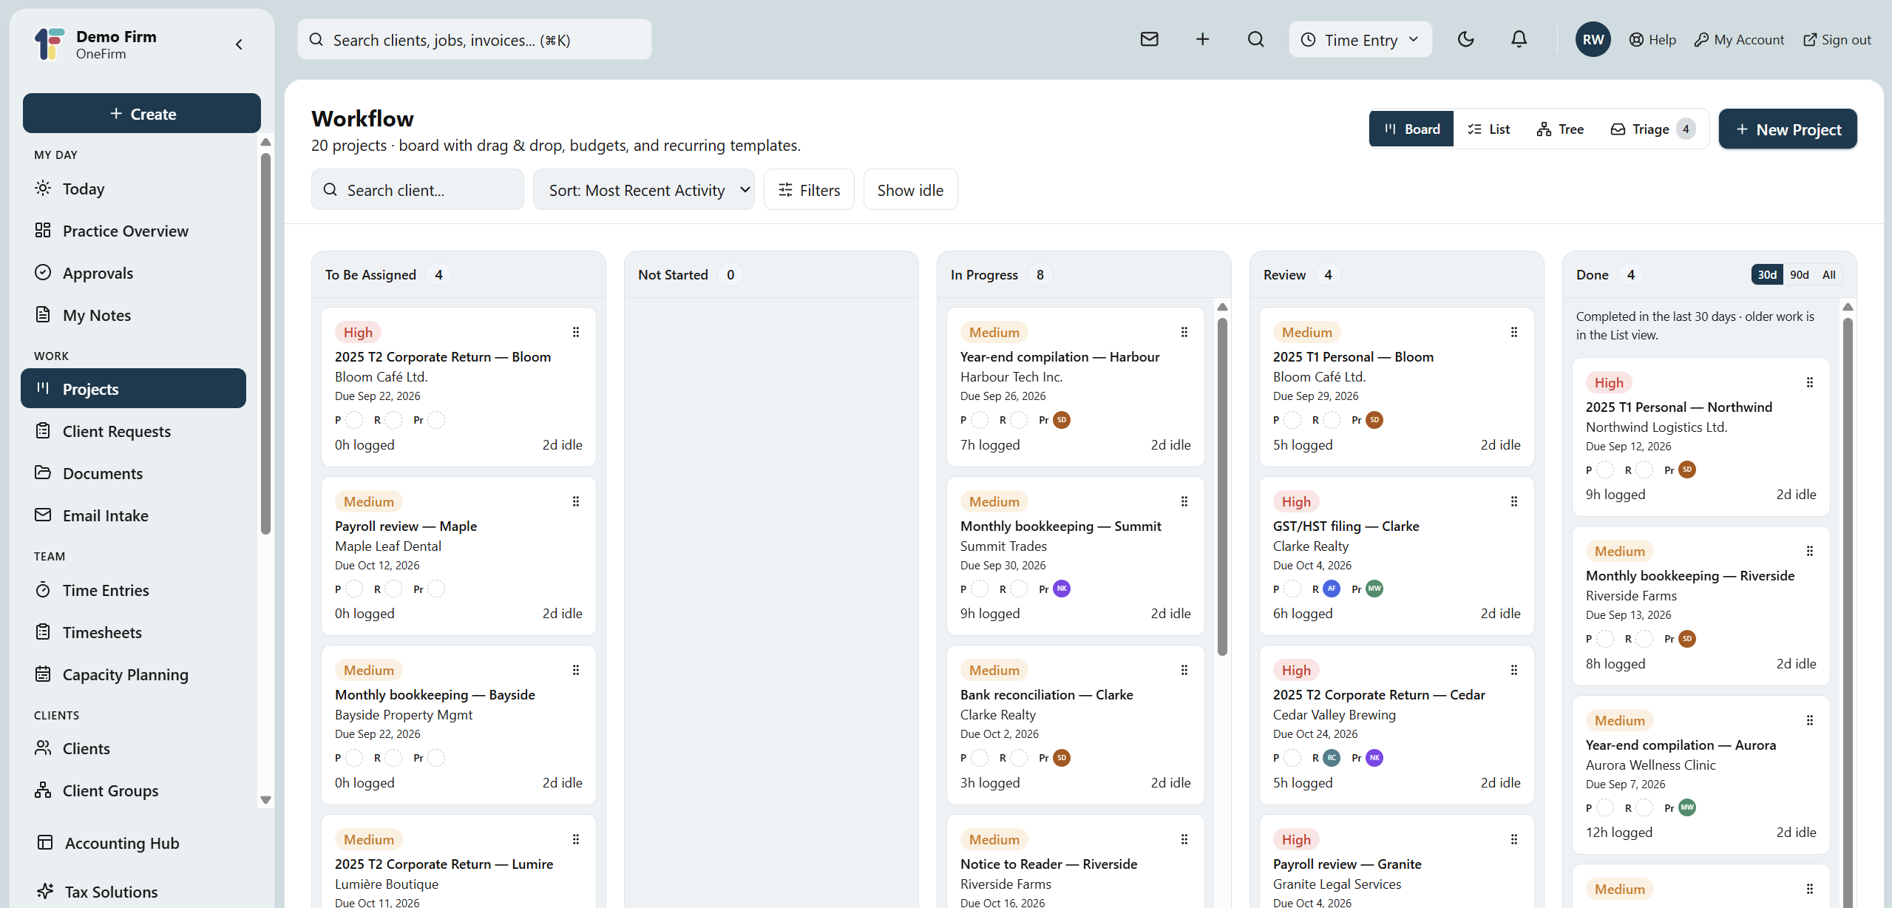1892x908 pixels.
Task: Open menu dots on GST/HST filing — Clarke card
Action: point(1514,502)
